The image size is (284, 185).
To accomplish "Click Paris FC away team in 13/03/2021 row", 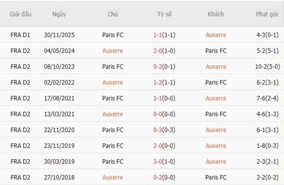I will (216, 114).
